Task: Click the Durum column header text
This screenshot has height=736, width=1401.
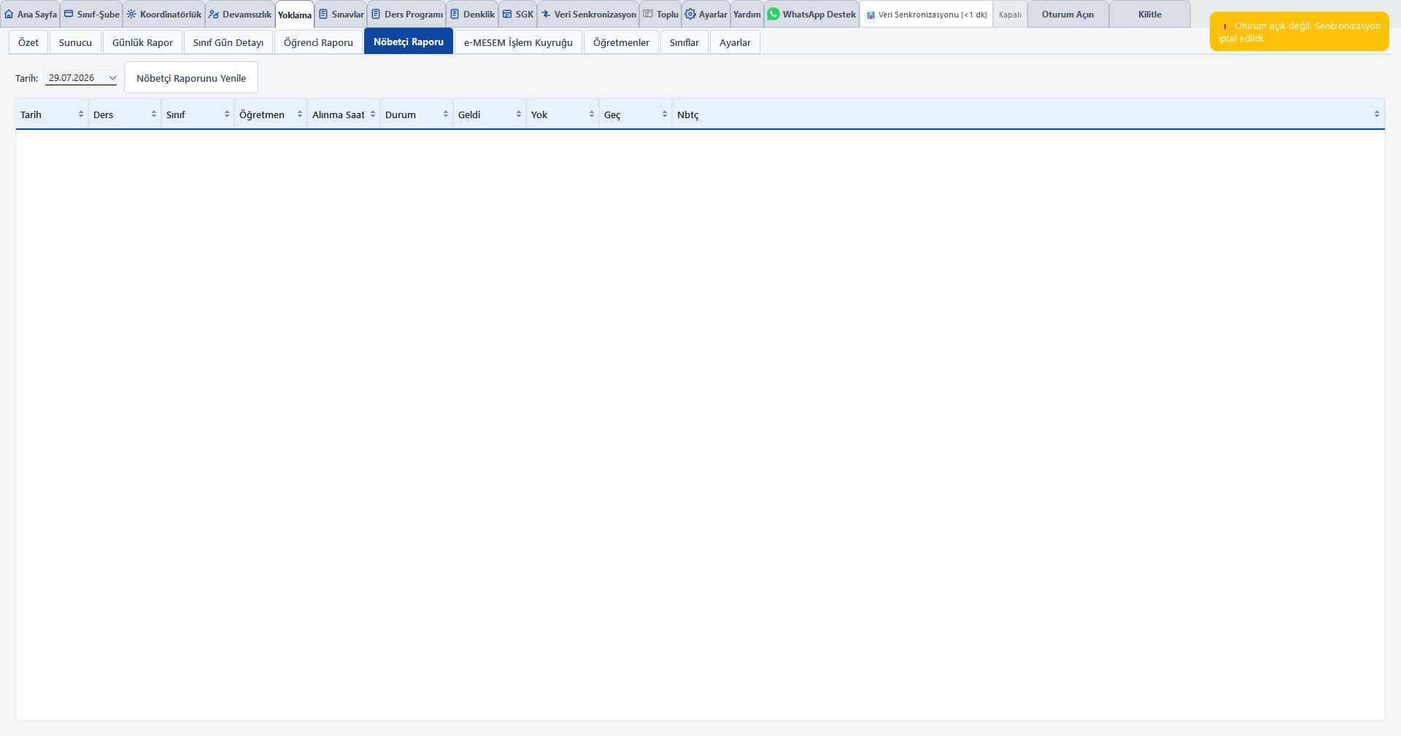Action: tap(401, 115)
